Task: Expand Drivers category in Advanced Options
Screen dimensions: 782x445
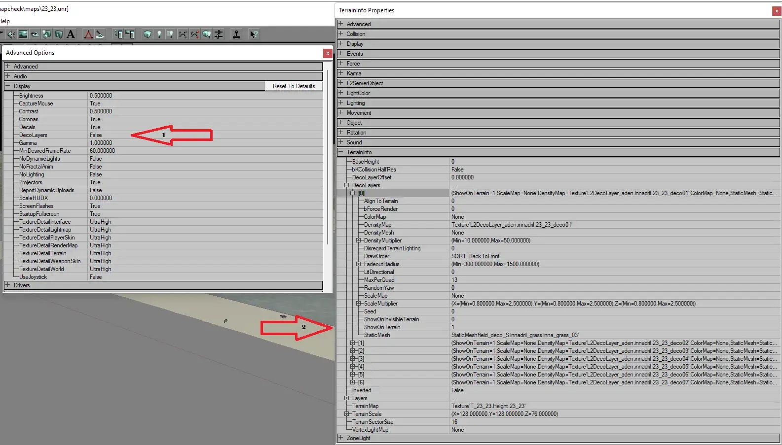Action: pos(7,285)
